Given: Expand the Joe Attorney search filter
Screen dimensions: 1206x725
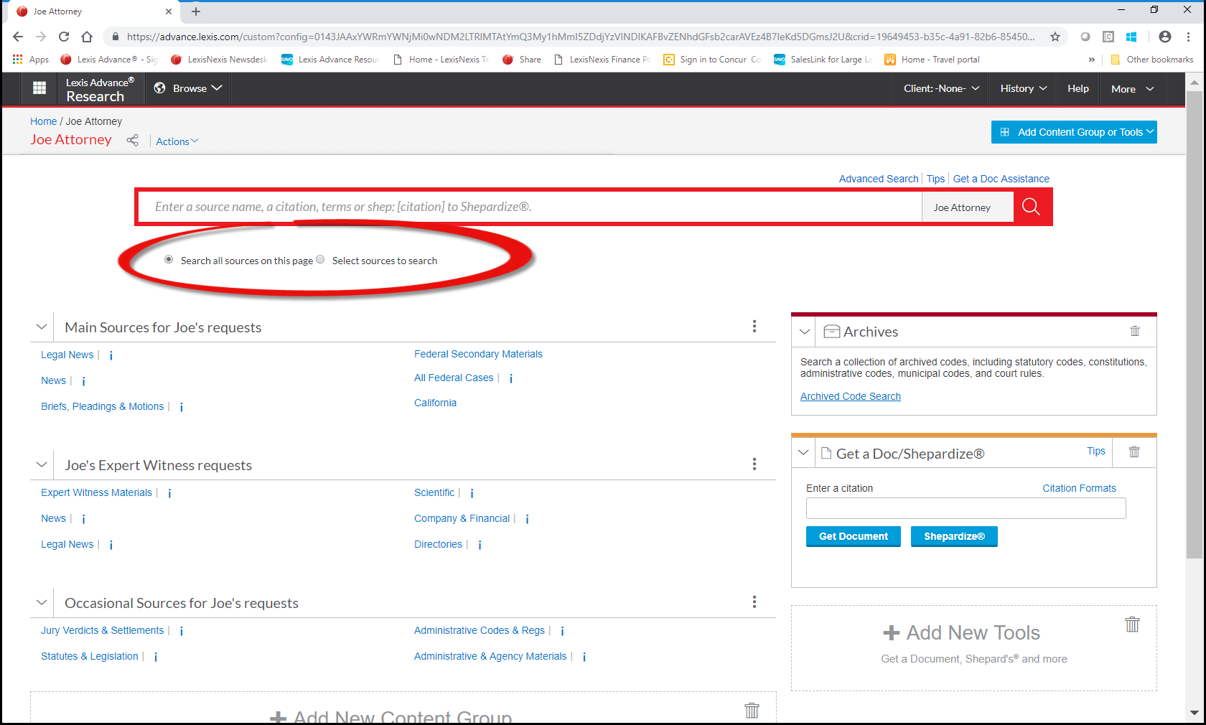Looking at the screenshot, I should (968, 207).
